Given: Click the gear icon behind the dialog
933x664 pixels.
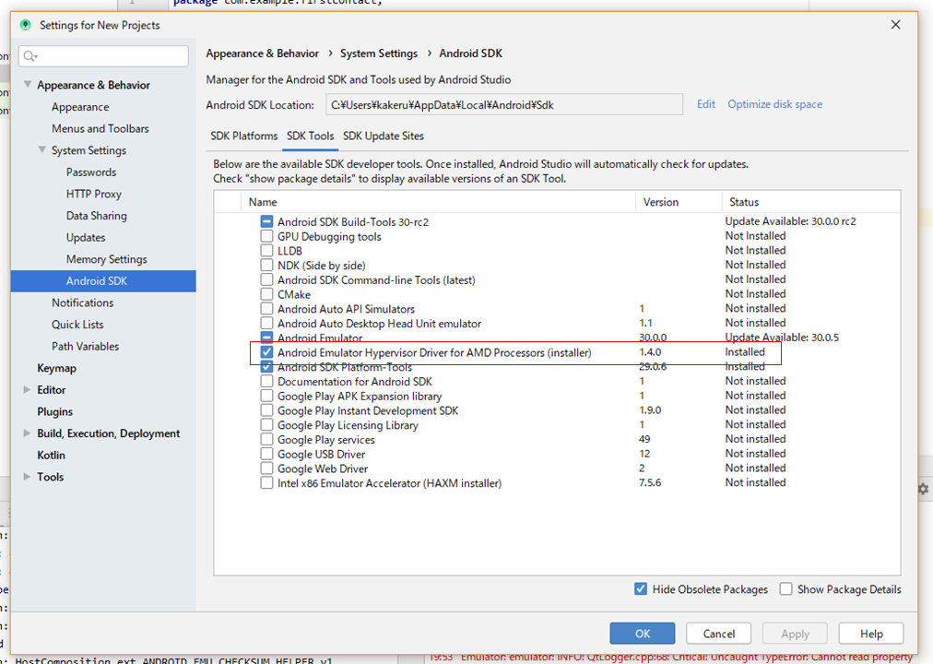Looking at the screenshot, I should coord(924,489).
